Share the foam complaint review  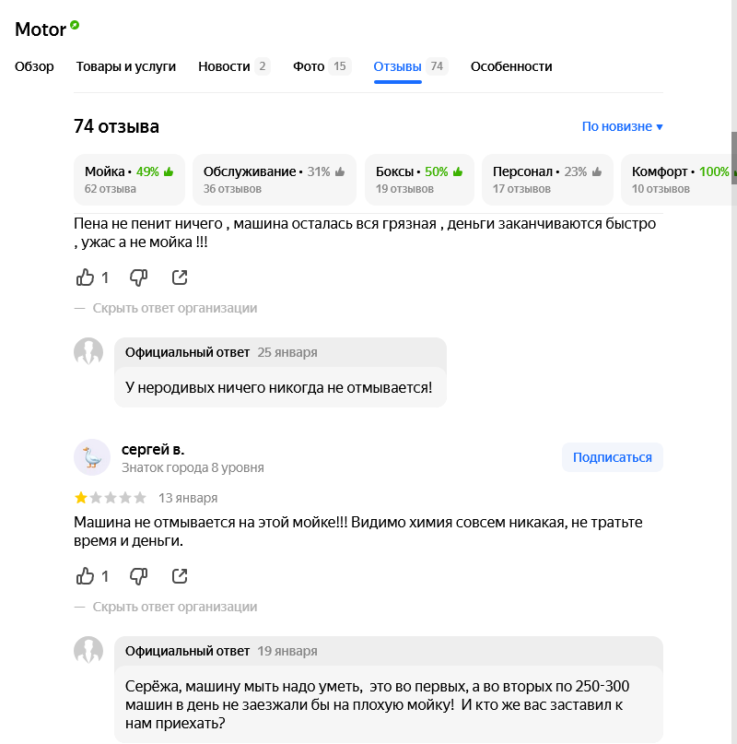pyautogui.click(x=180, y=278)
